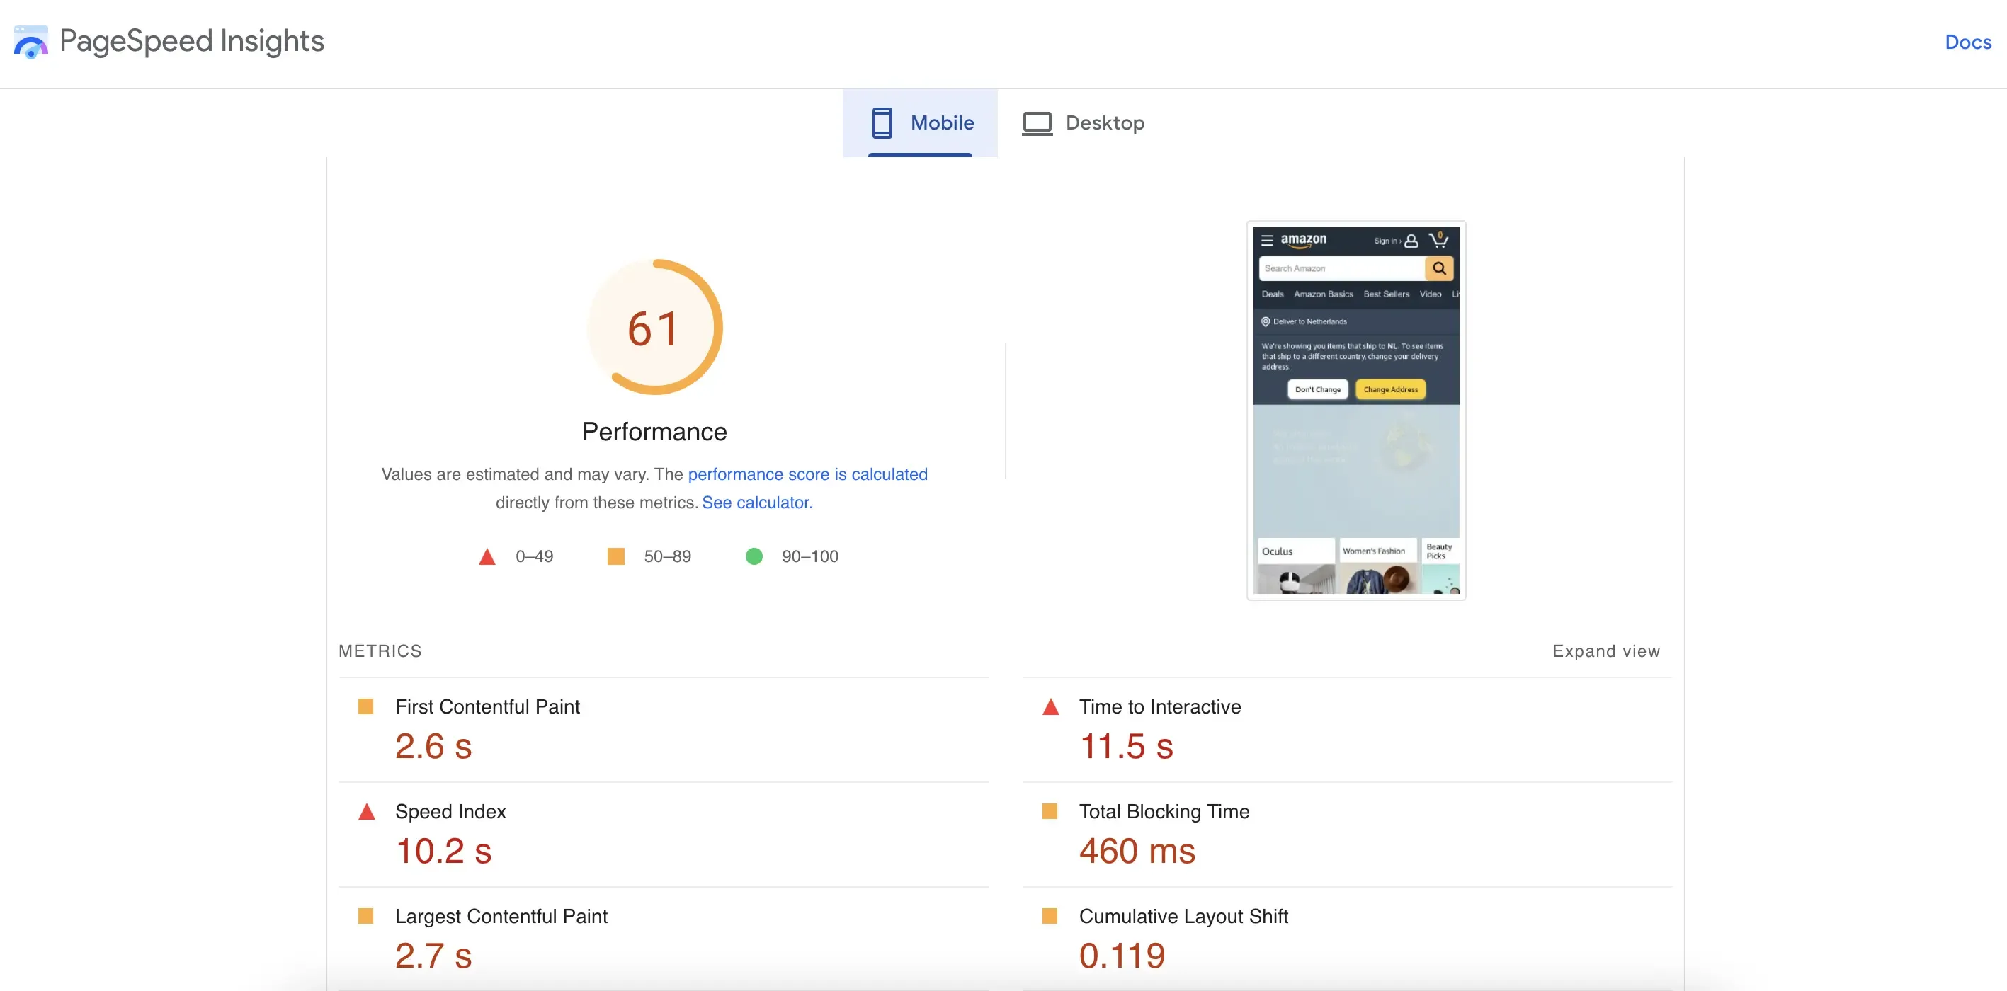
Task: Open the Docs page
Action: pos(1967,42)
